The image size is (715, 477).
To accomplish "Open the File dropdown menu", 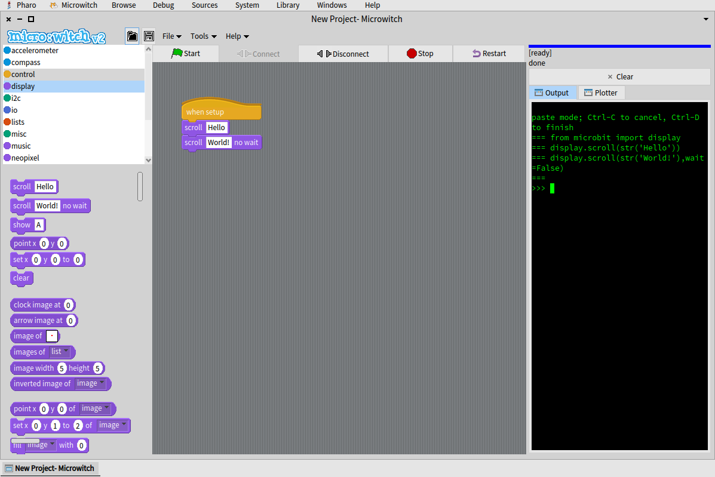I will (x=172, y=36).
